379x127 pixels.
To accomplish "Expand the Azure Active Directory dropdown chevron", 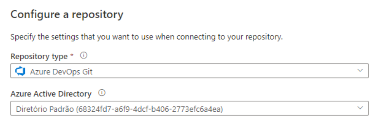I will pos(360,108).
